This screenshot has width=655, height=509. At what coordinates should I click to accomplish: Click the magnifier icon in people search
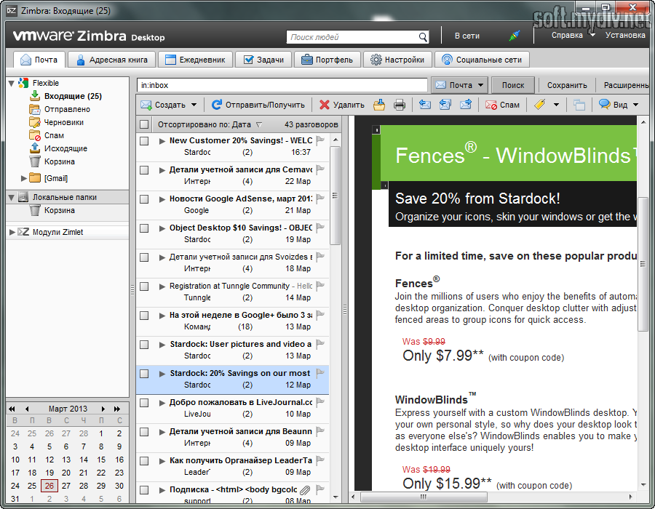(x=423, y=37)
